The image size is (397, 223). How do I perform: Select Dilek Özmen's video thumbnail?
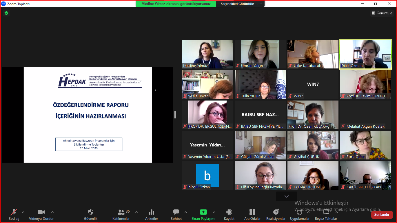point(365,54)
